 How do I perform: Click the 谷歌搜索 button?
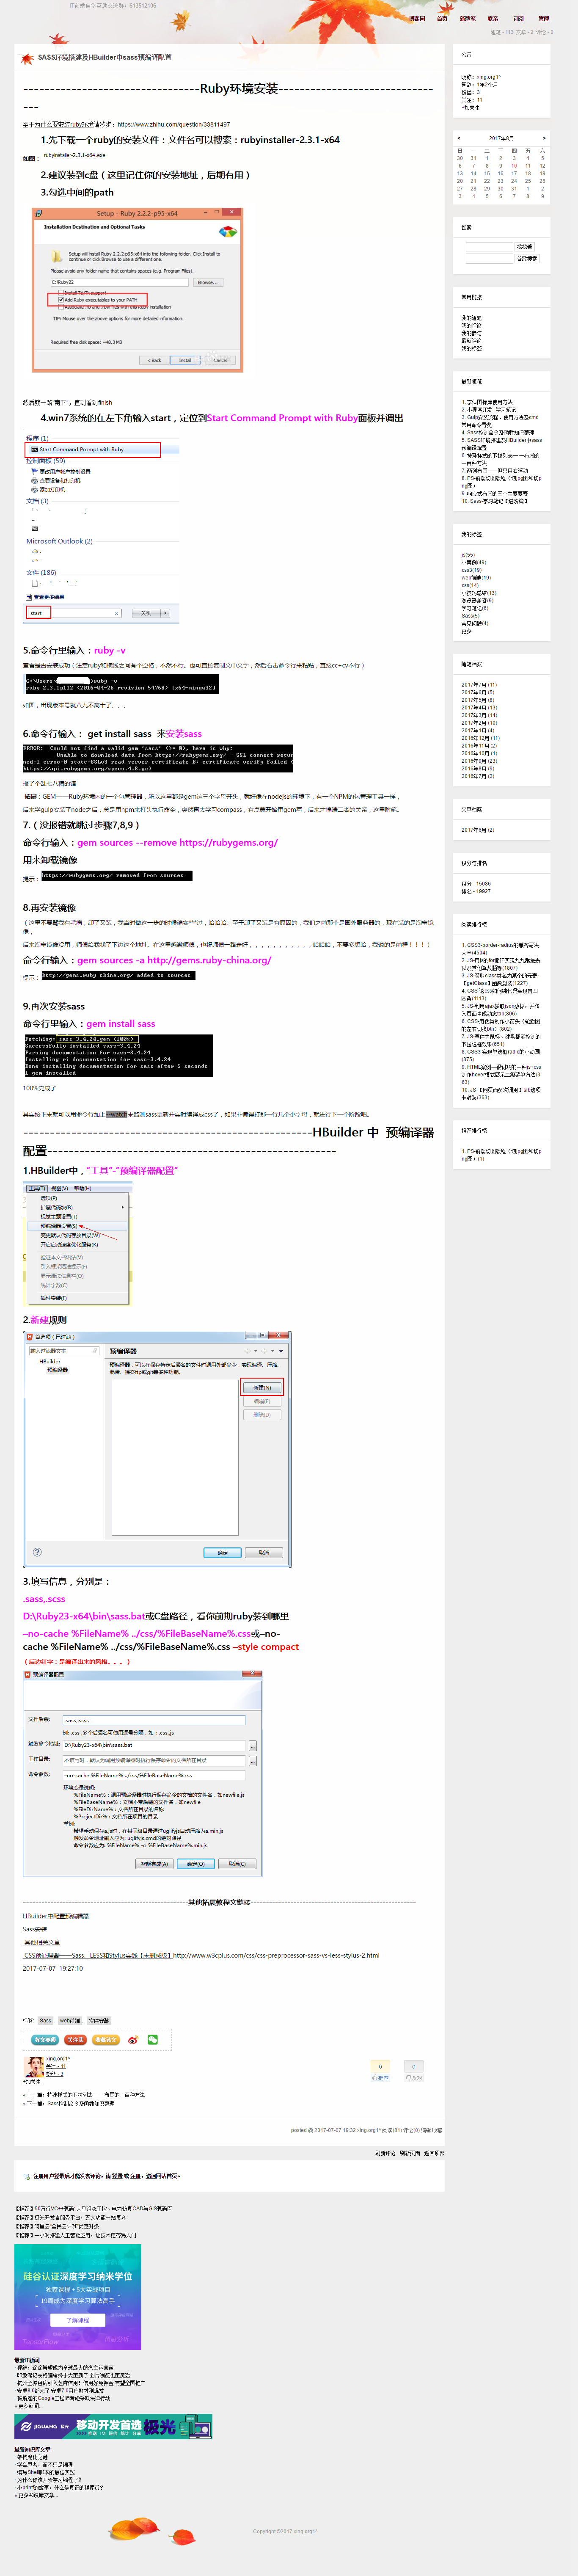coord(526,258)
